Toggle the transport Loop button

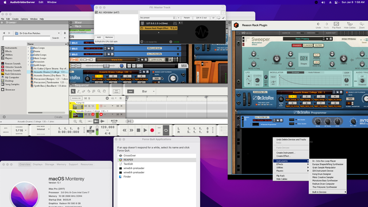click(166, 131)
